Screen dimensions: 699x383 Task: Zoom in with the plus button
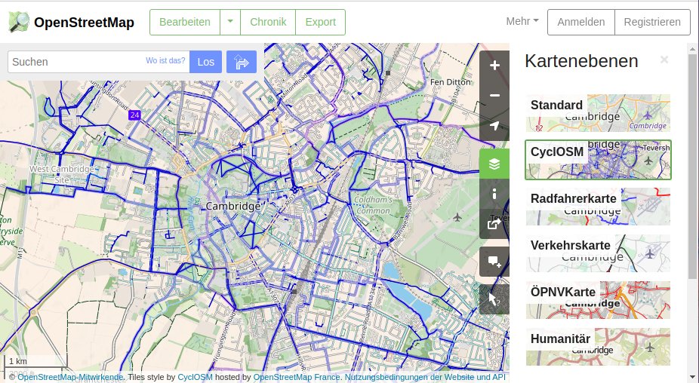click(494, 66)
